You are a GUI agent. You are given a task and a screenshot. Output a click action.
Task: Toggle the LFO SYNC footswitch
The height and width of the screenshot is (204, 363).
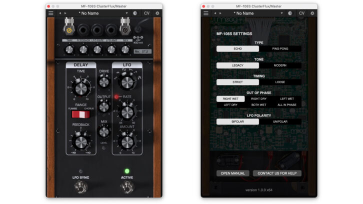point(81,187)
